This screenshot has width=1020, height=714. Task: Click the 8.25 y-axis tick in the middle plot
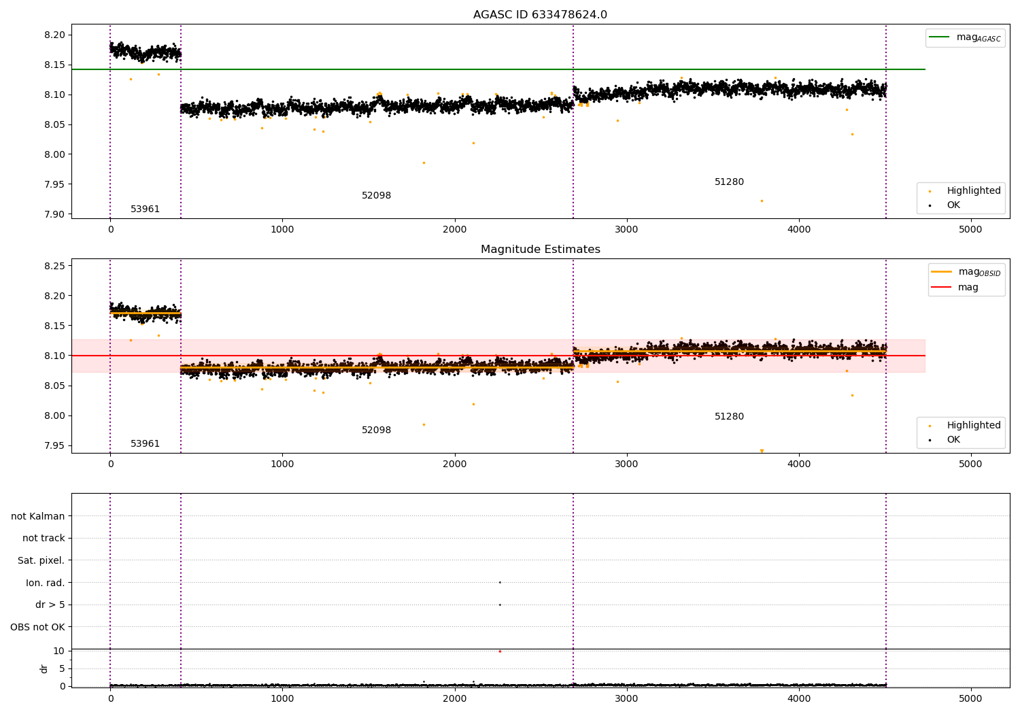tap(54, 266)
